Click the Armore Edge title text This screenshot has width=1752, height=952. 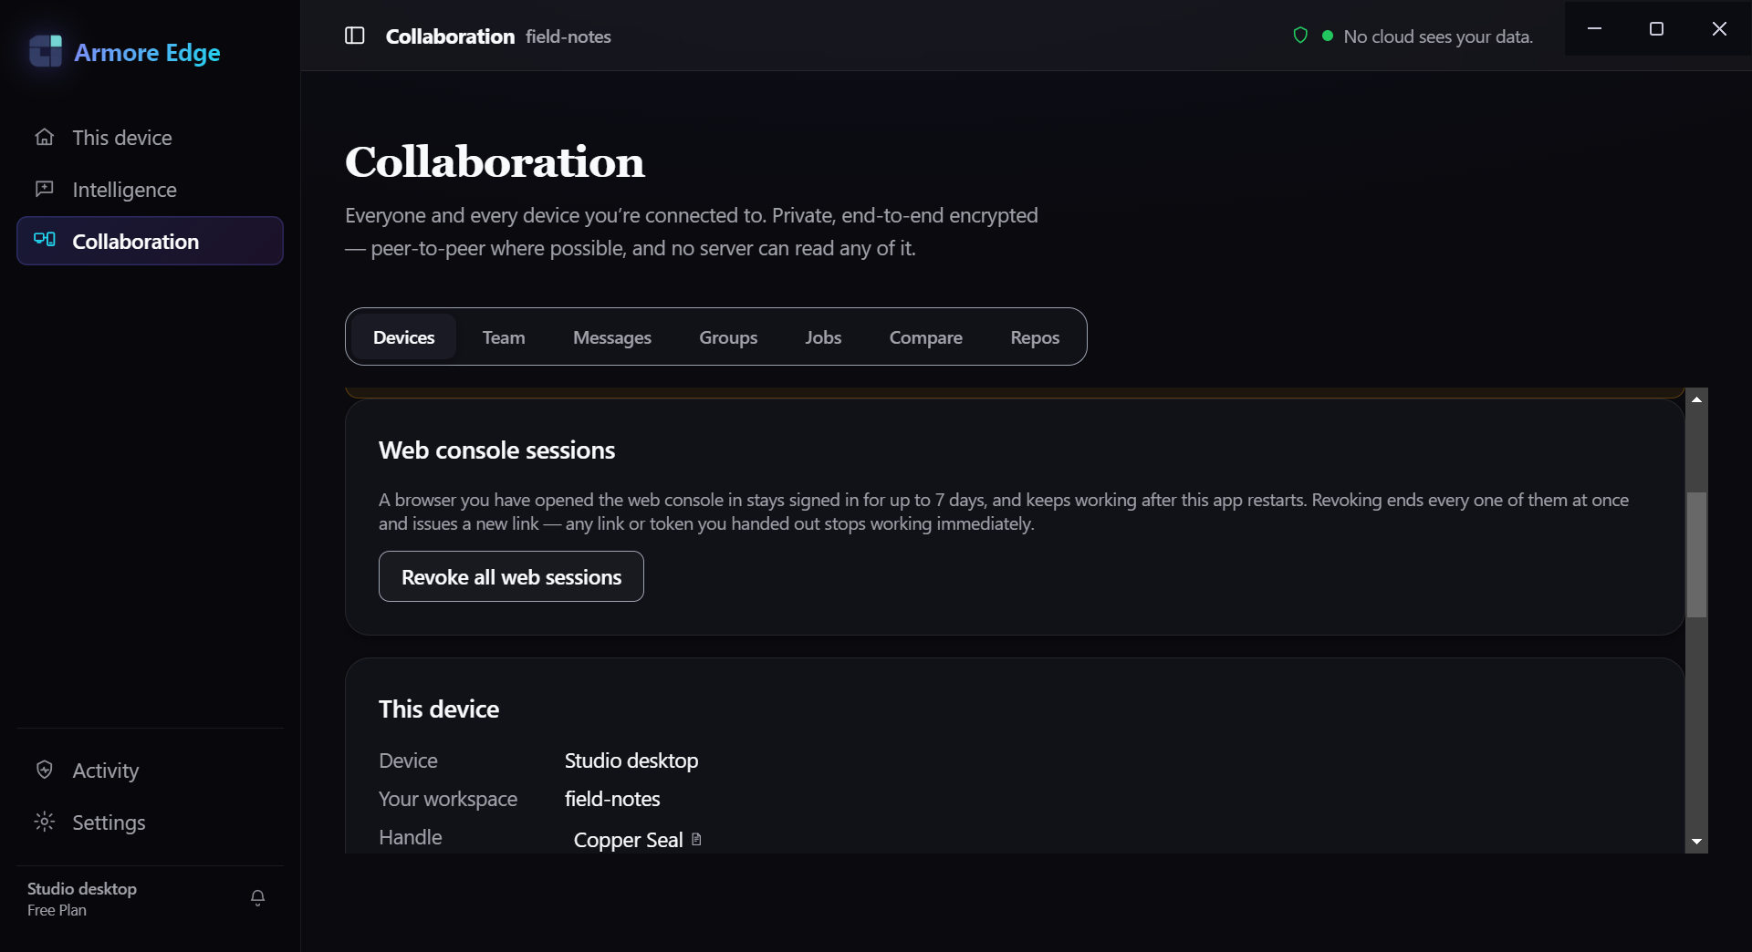147,53
